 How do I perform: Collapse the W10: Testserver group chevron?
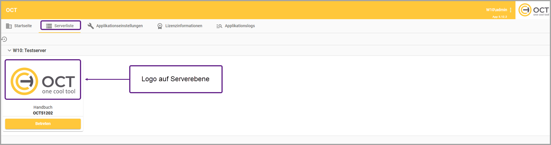(x=9, y=50)
